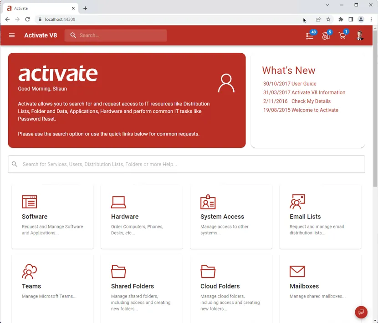Select the System Access tile

point(231,217)
